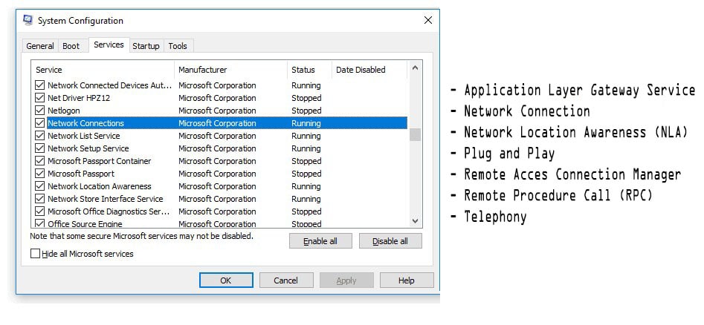Click the Disable all button
This screenshot has height=325, width=704.
(390, 241)
